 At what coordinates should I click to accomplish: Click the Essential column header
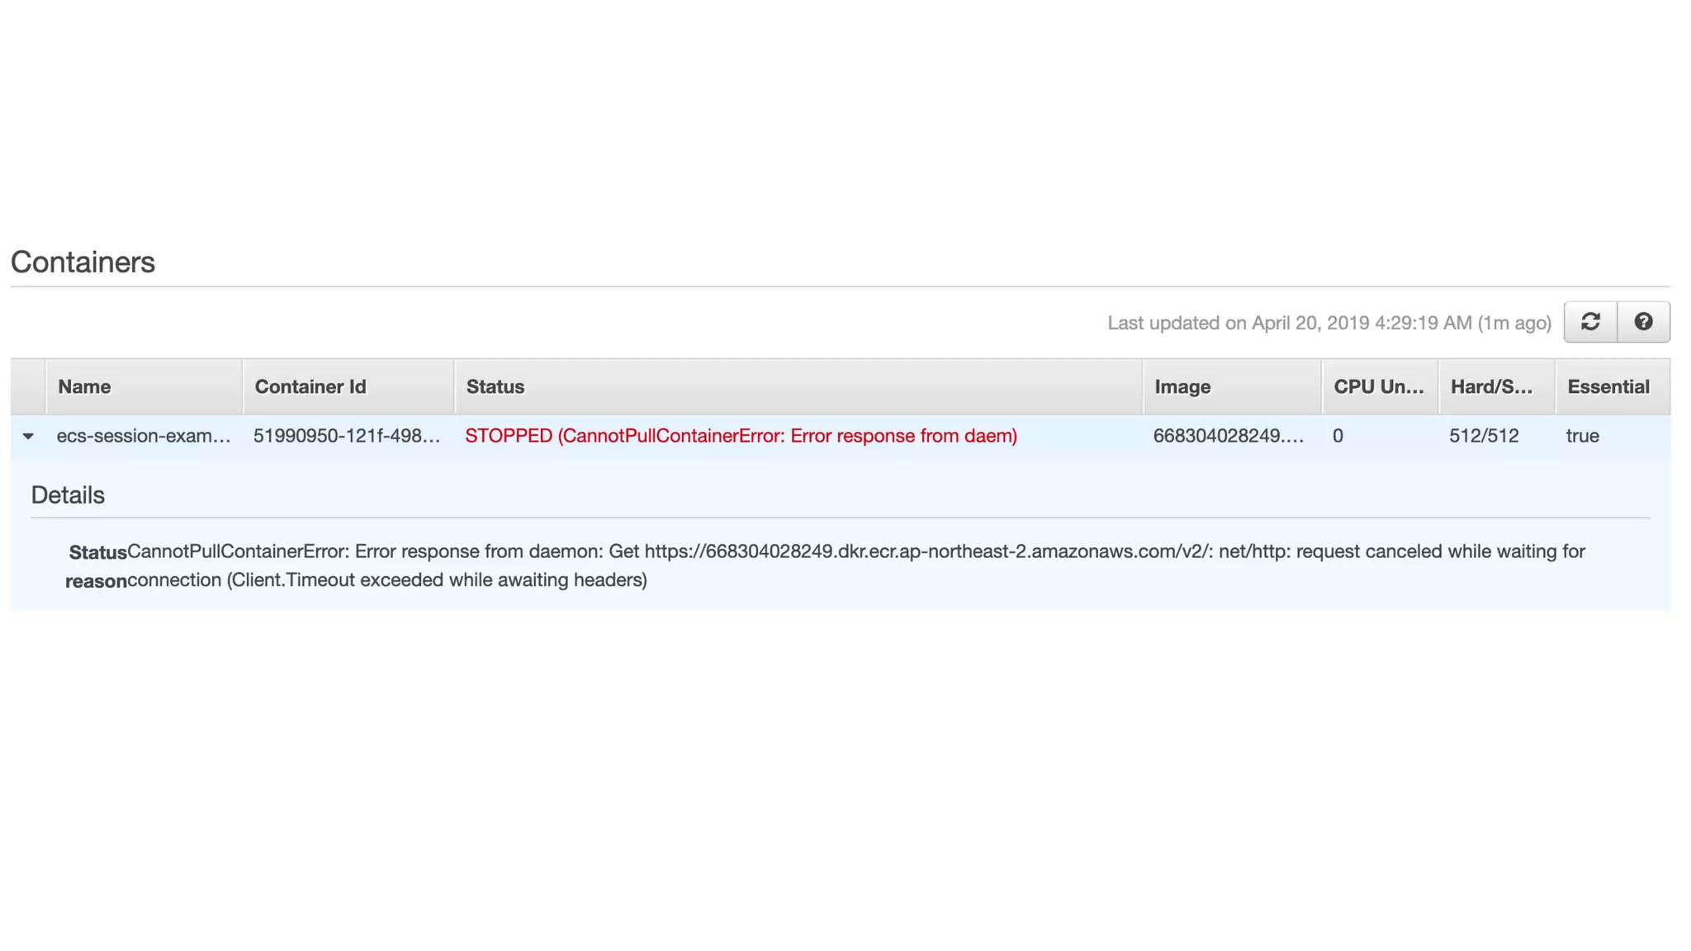pos(1608,386)
